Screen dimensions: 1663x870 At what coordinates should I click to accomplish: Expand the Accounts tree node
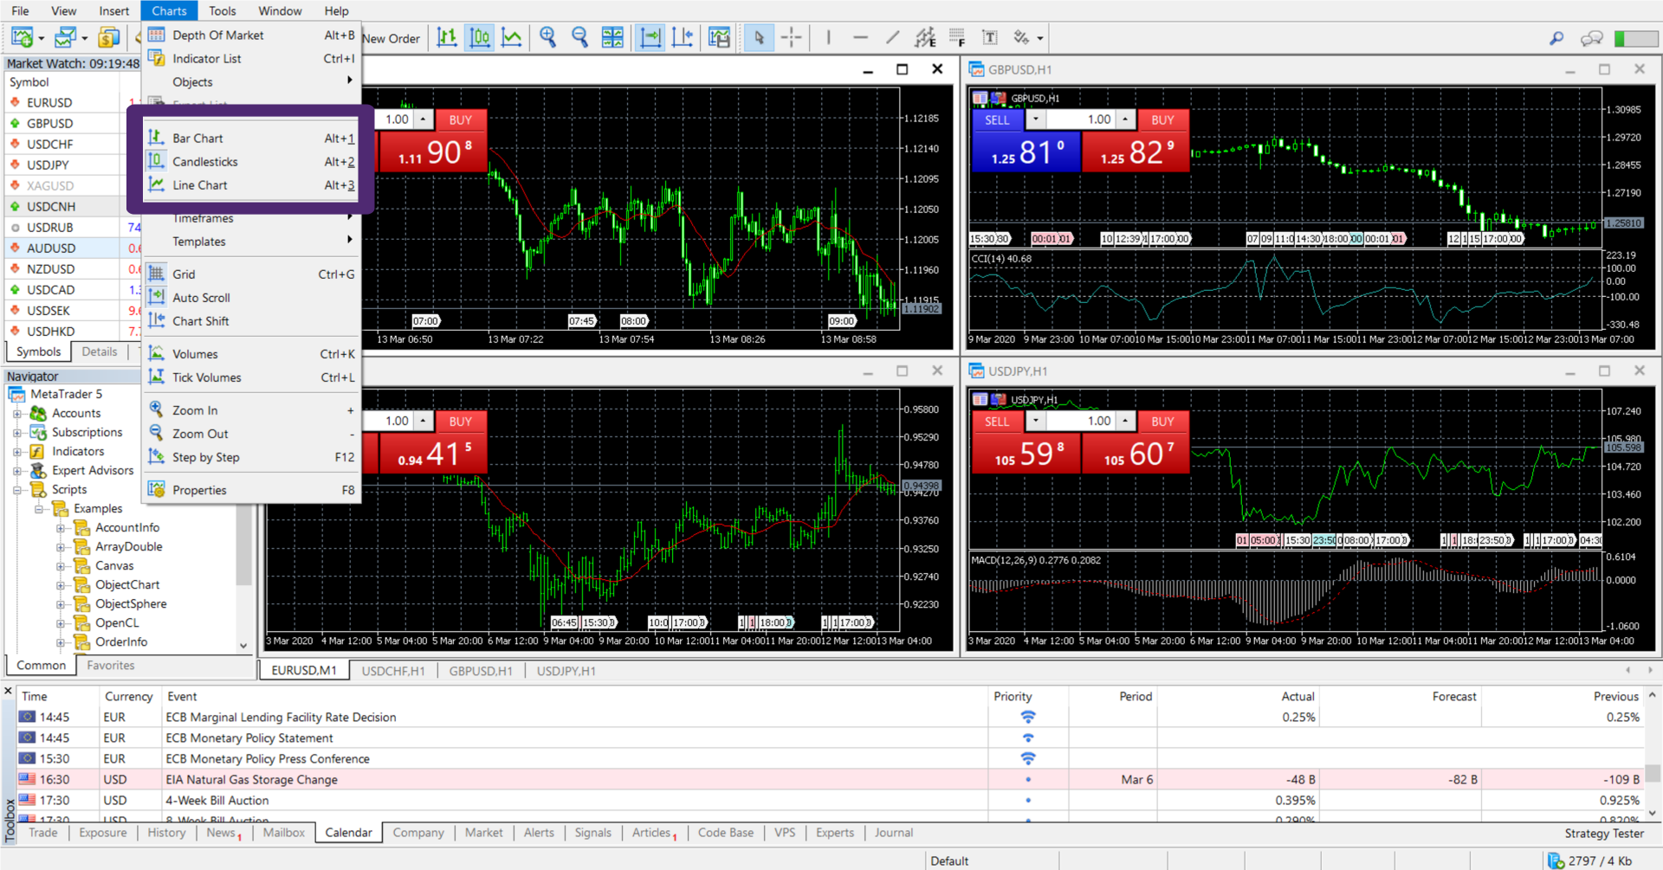[x=16, y=414]
